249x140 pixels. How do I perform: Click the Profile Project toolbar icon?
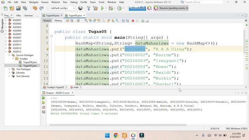click(x=119, y=8)
